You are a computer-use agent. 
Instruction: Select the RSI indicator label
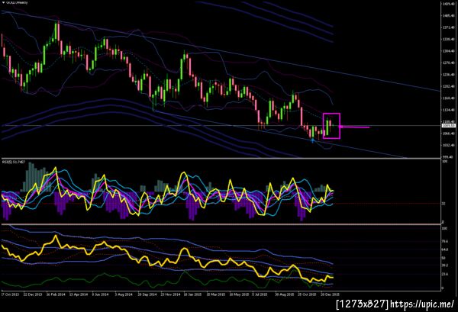click(x=14, y=162)
